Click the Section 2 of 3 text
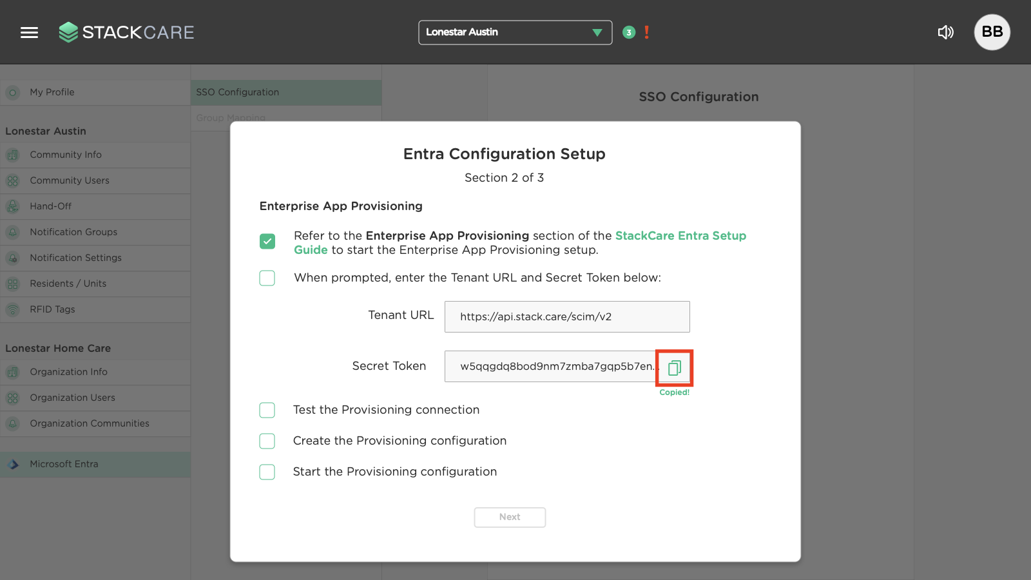Viewport: 1031px width, 580px height. [x=504, y=178]
